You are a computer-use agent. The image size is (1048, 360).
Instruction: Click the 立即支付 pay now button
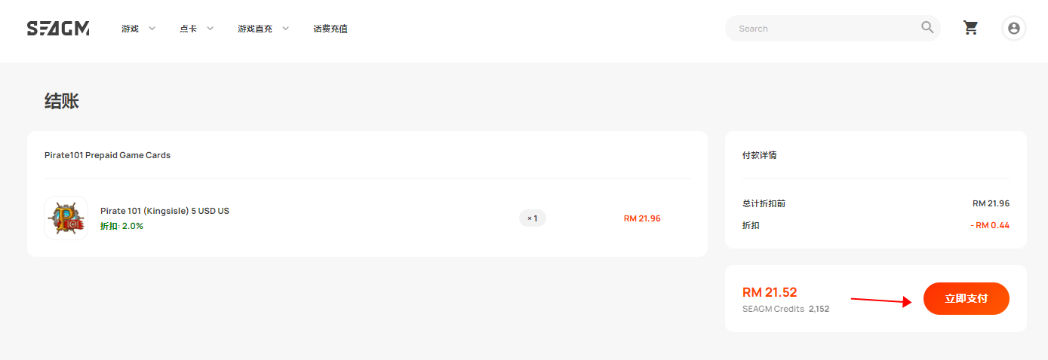(x=967, y=298)
